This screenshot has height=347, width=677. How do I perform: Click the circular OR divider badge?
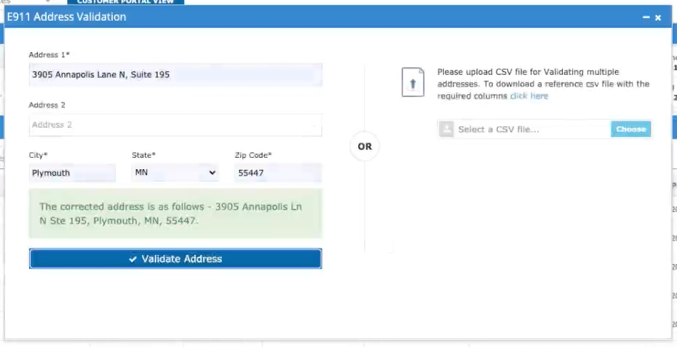tap(365, 146)
